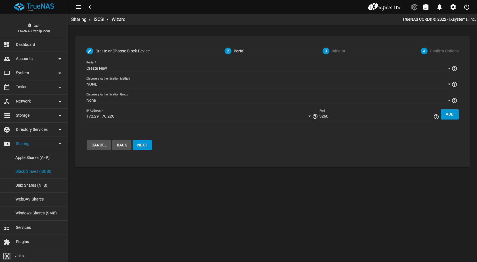
Task: Click the Jails icon in sidebar
Action: 7,256
